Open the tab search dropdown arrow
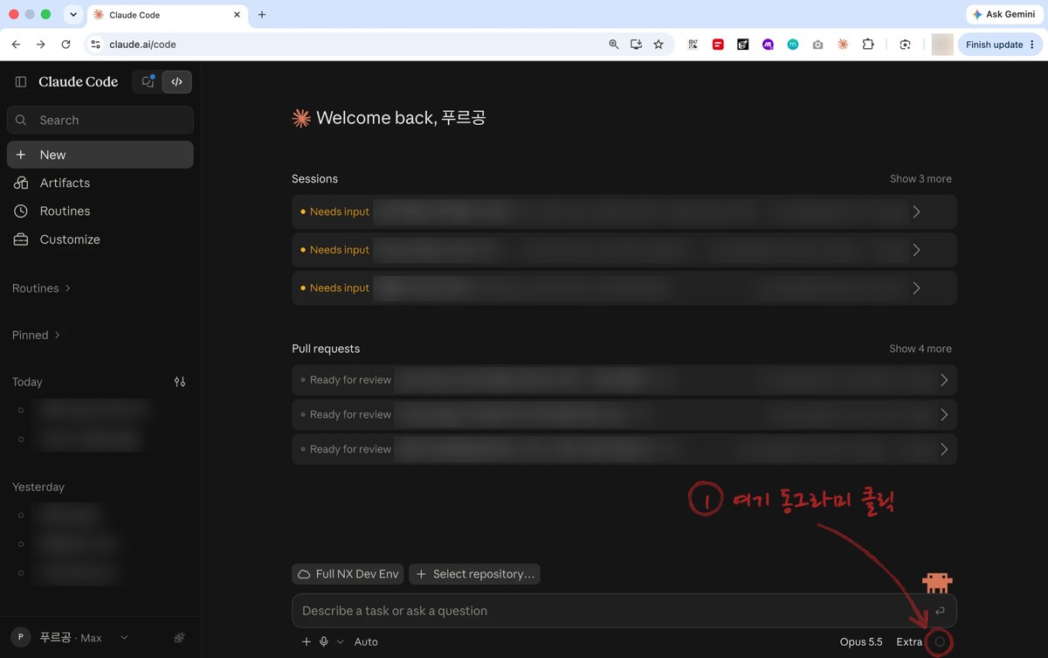 click(x=73, y=15)
